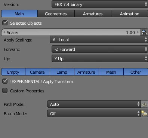The width and height of the screenshot is (148, 138).
Task: Open the Forward axis dropdown
Action: click(x=100, y=49)
